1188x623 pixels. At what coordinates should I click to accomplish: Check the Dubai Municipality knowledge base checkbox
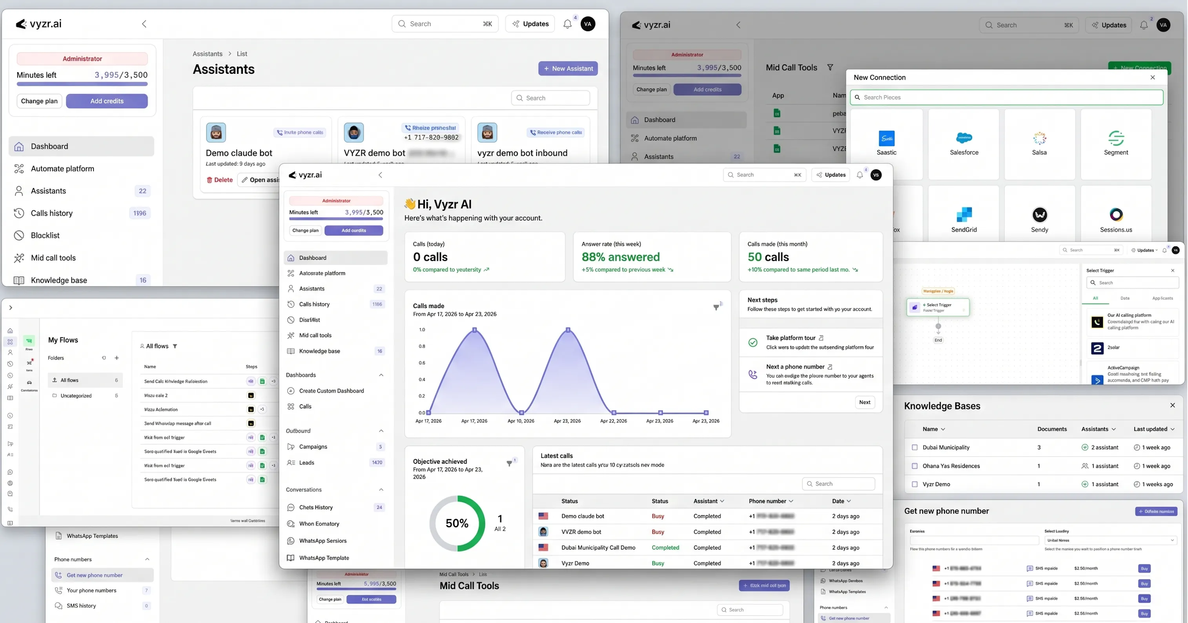(x=915, y=447)
